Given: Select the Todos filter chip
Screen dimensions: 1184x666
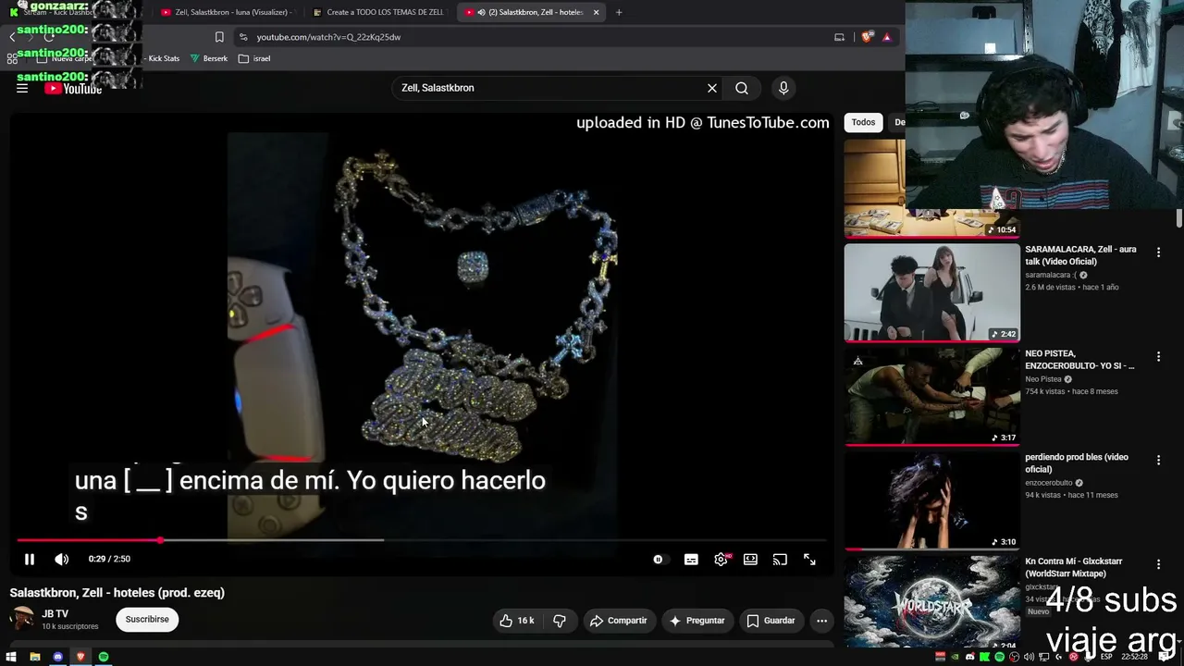Looking at the screenshot, I should (x=863, y=122).
